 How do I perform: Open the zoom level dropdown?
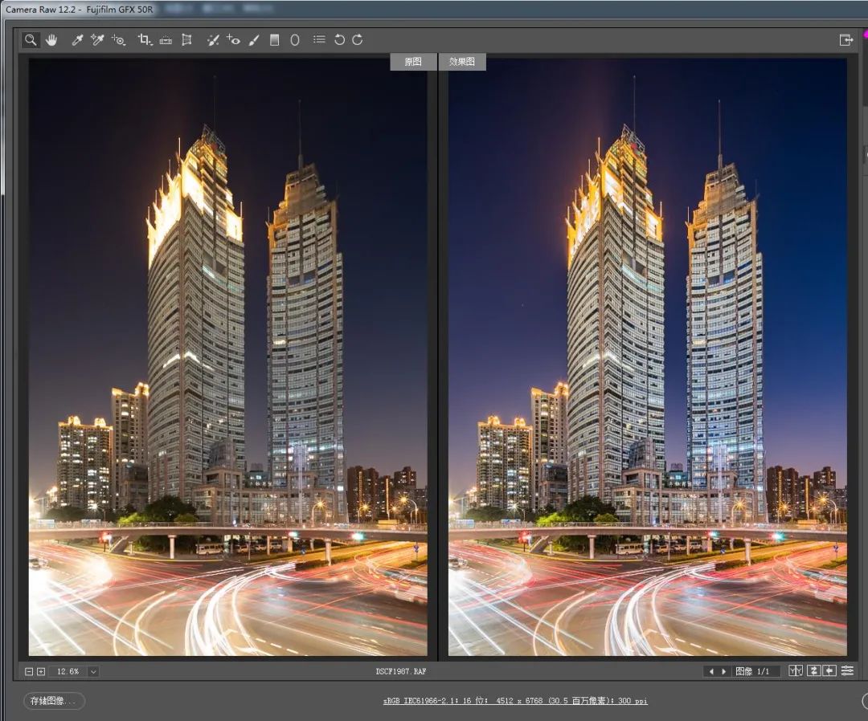[93, 671]
